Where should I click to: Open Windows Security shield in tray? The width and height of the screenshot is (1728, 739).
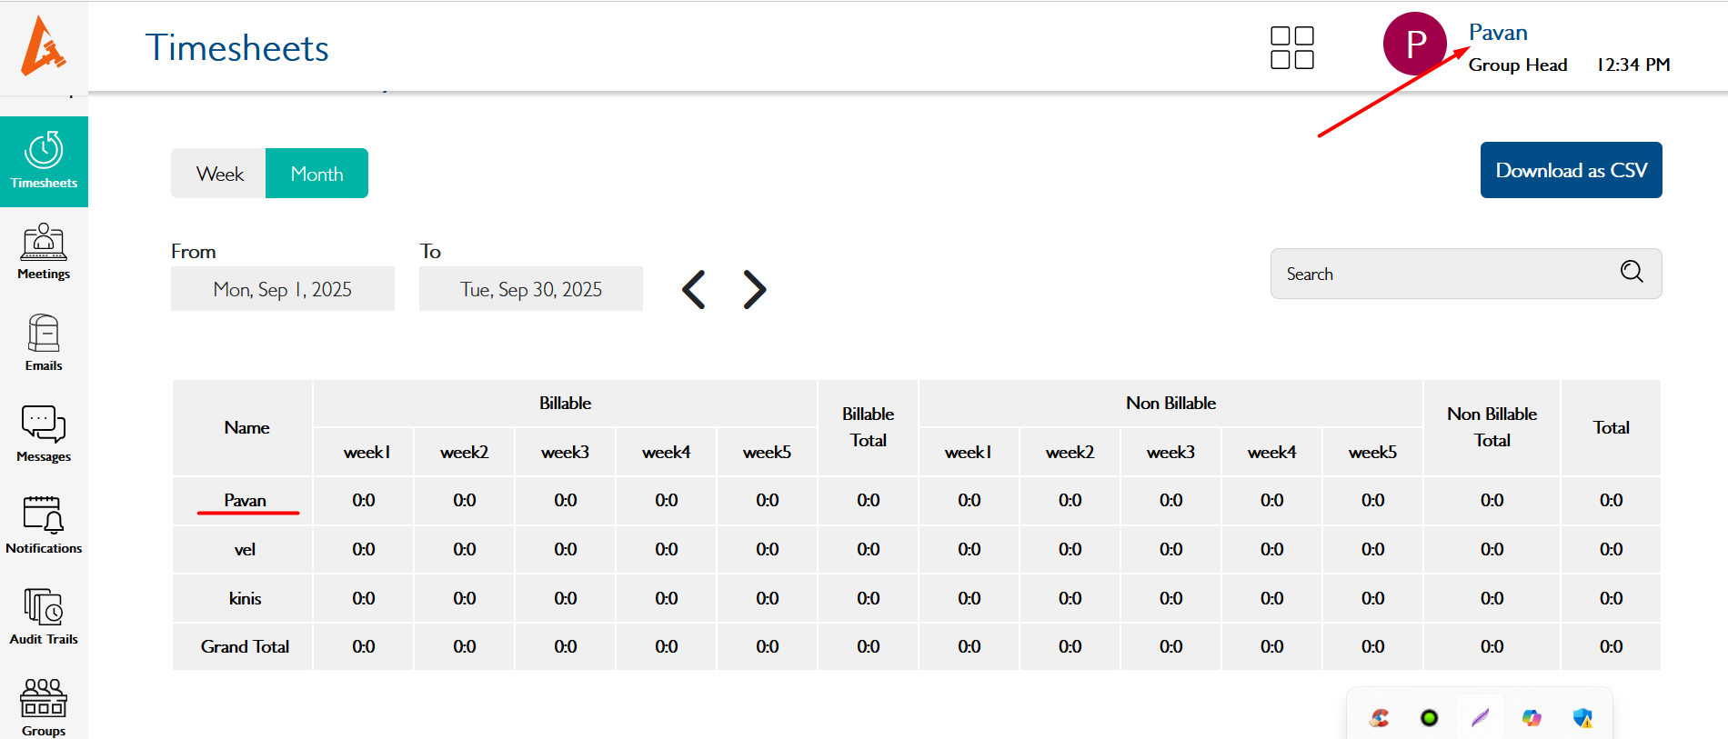tap(1582, 718)
